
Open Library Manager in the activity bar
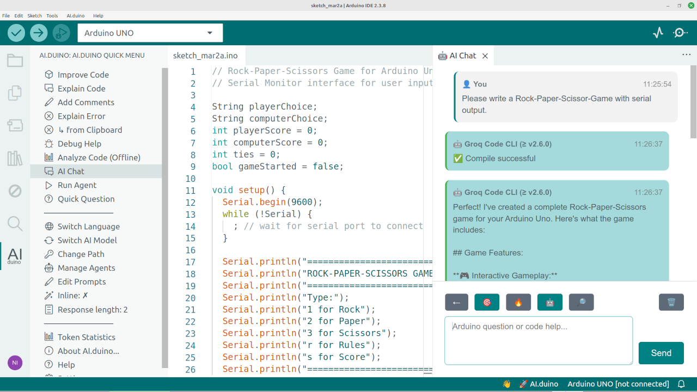(14, 158)
